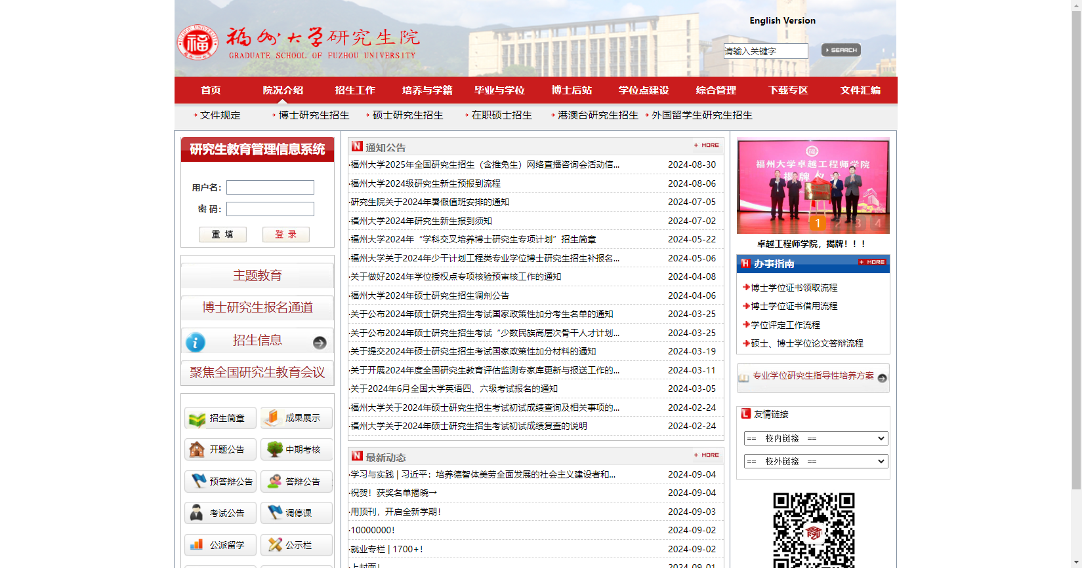Click the carousel photo of the unveiling ceremony
Viewport: 1082px width, 568px height.
[813, 186]
